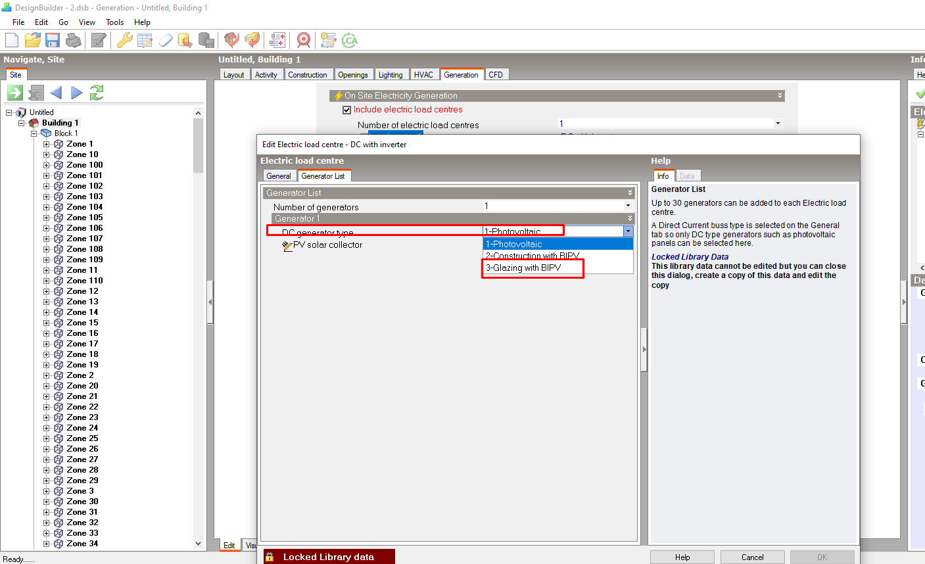Open Number of electric load centres dropdown

pos(778,124)
